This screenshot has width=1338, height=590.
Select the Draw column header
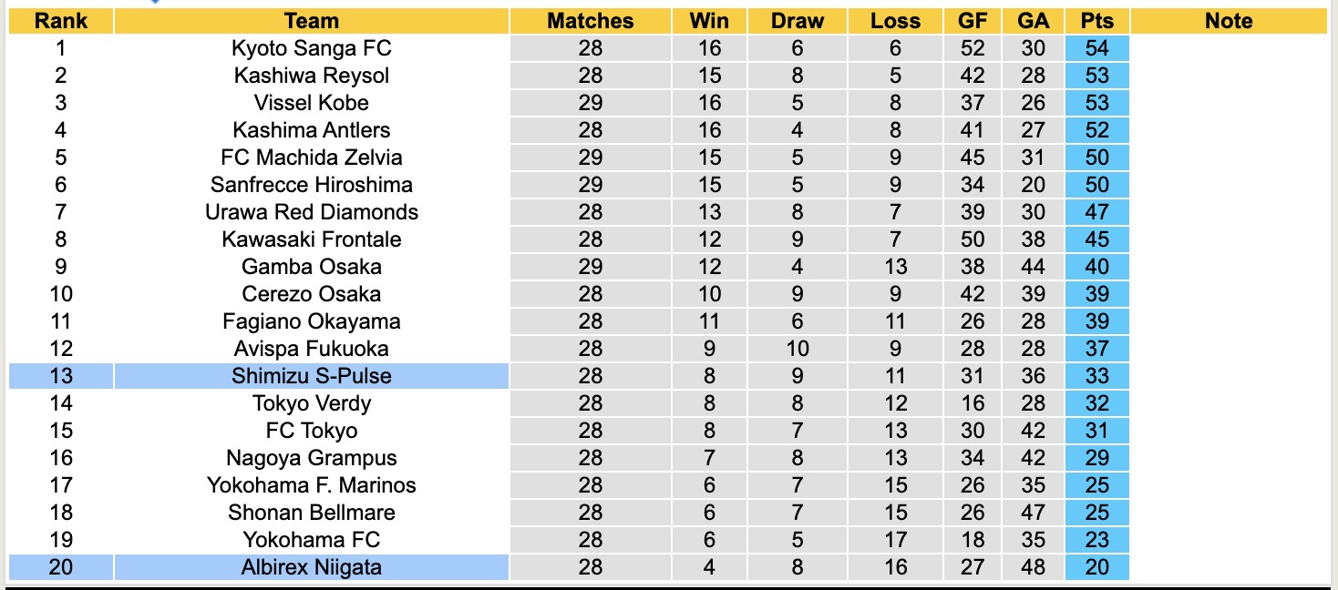click(798, 21)
